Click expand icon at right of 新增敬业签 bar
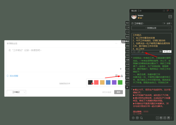Viewport: 176px width, 125px height. tap(169, 28)
